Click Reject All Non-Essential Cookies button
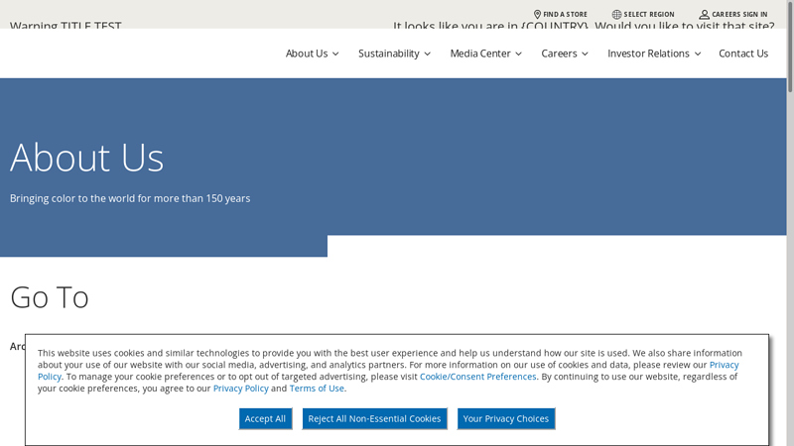 click(375, 418)
